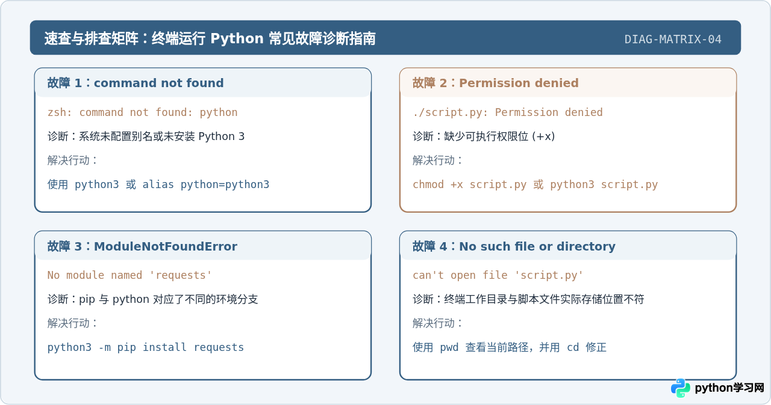Click "can't open file 'script.py'" error line

point(498,275)
